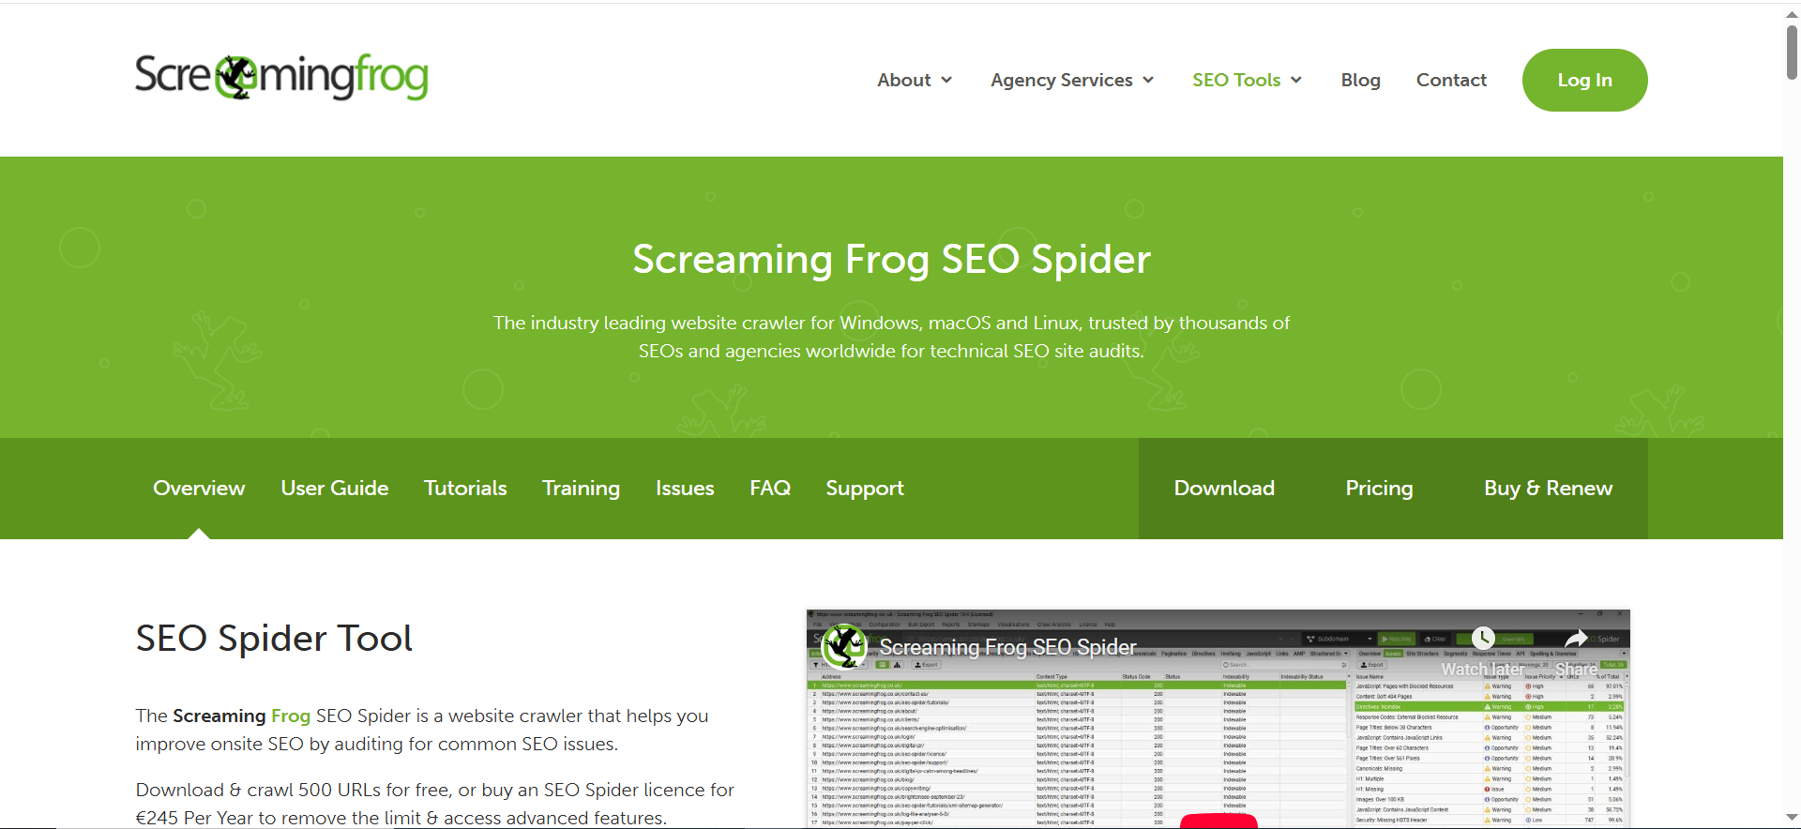Click the Screaming Frog SEO Spider banner title
1801x829 pixels.
pyautogui.click(x=891, y=260)
